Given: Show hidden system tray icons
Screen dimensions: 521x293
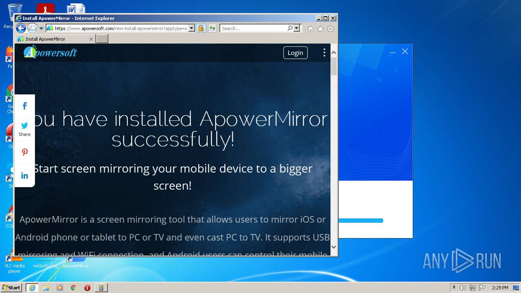Looking at the screenshot, I should pyautogui.click(x=454, y=288).
